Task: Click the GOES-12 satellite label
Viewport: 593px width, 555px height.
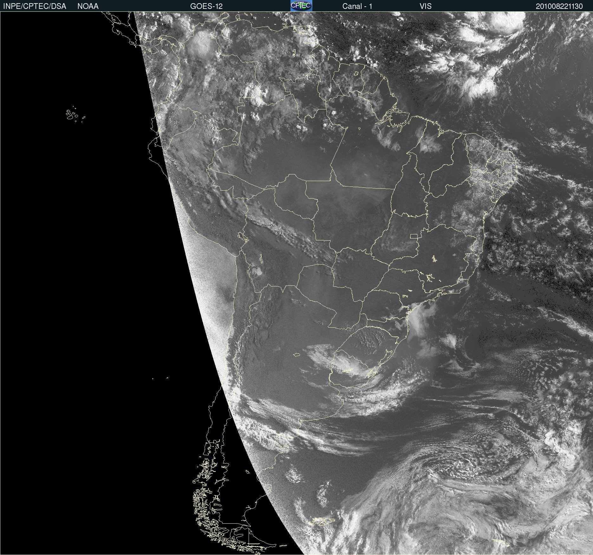Action: (206, 6)
